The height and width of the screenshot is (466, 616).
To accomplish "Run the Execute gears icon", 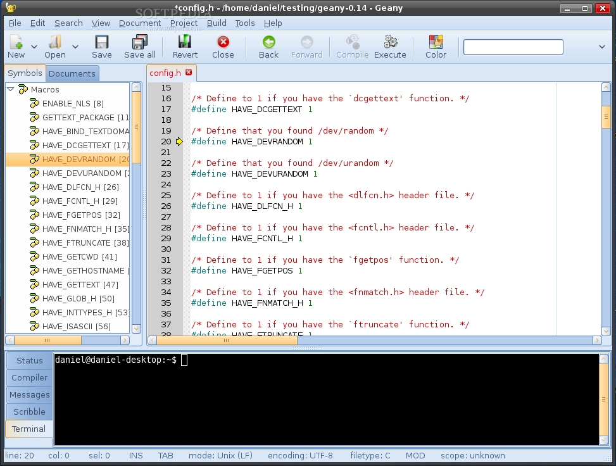I will 390,41.
